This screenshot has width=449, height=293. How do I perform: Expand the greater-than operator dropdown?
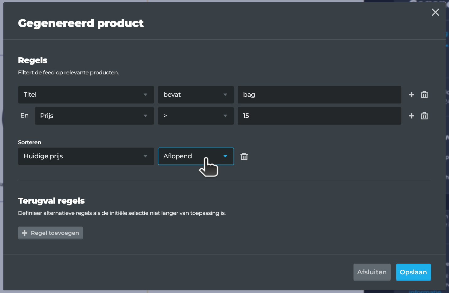pos(196,116)
